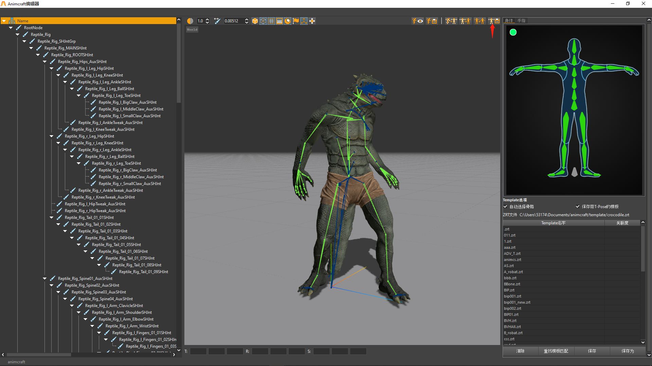Click the 保存为 button
652x366 pixels.
tap(628, 351)
